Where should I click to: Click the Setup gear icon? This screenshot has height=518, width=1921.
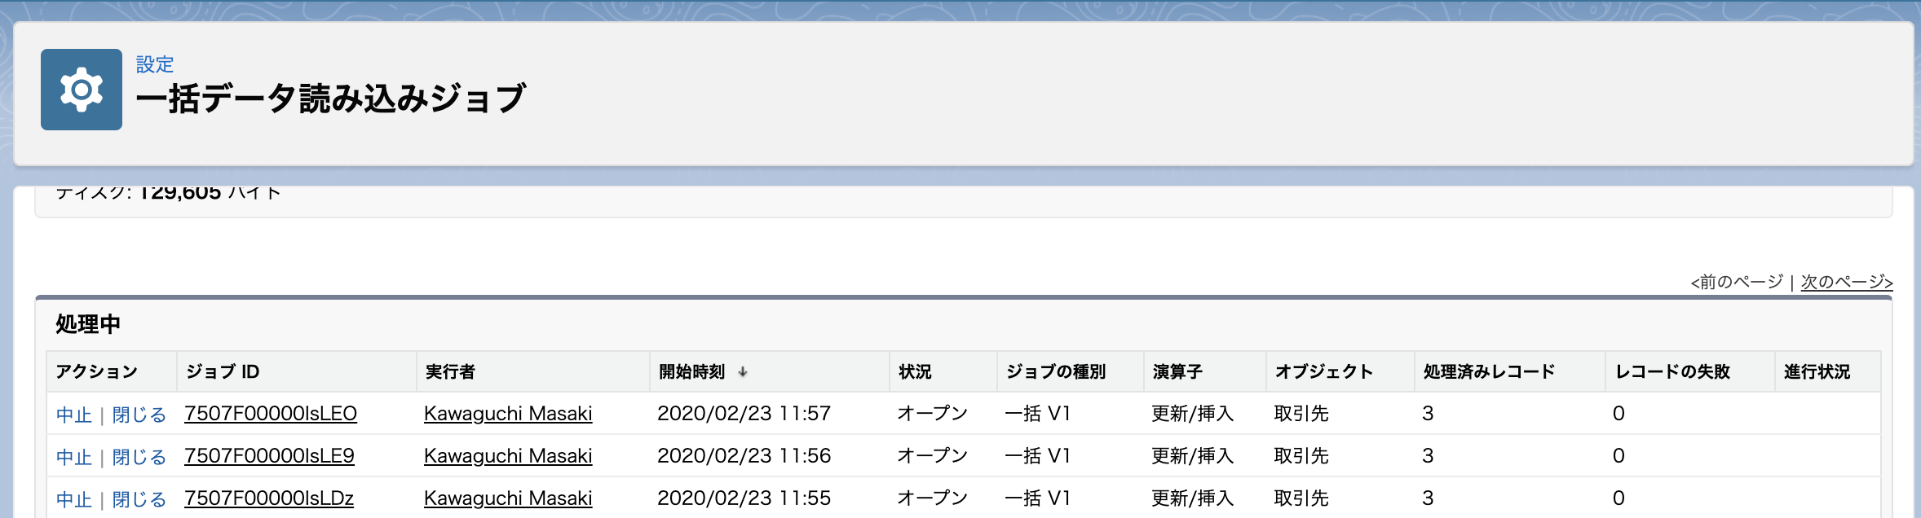[x=82, y=91]
